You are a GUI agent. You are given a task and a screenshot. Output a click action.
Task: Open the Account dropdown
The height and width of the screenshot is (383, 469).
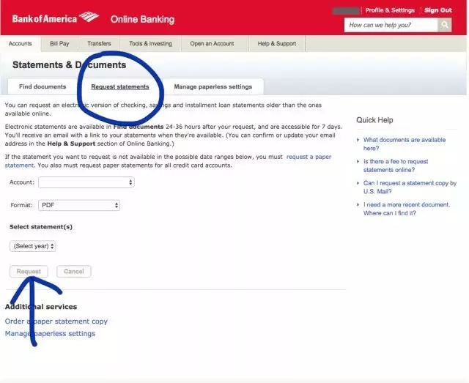pos(86,182)
